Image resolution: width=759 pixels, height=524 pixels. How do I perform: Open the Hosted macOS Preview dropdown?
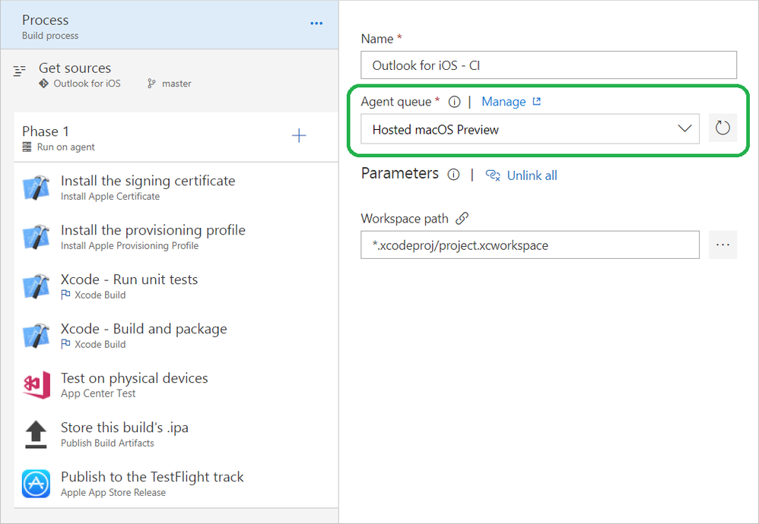tap(530, 129)
